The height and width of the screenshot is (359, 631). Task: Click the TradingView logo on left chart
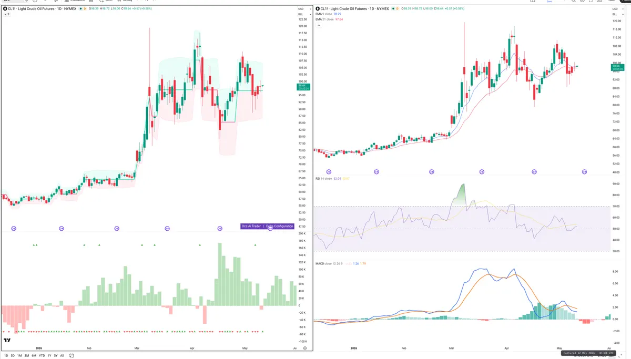pos(7,340)
